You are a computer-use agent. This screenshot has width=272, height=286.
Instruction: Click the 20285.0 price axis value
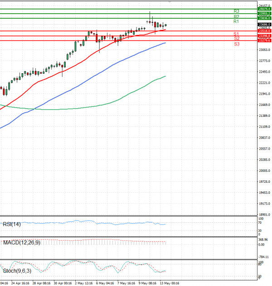pos(265,160)
